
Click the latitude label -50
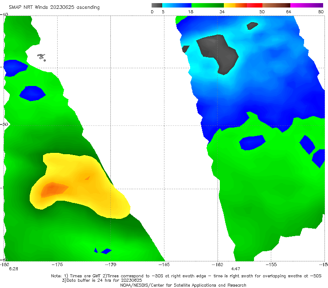coord(4,124)
